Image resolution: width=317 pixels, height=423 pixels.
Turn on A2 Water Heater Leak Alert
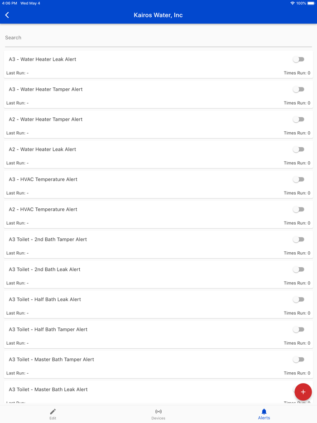pos(298,149)
